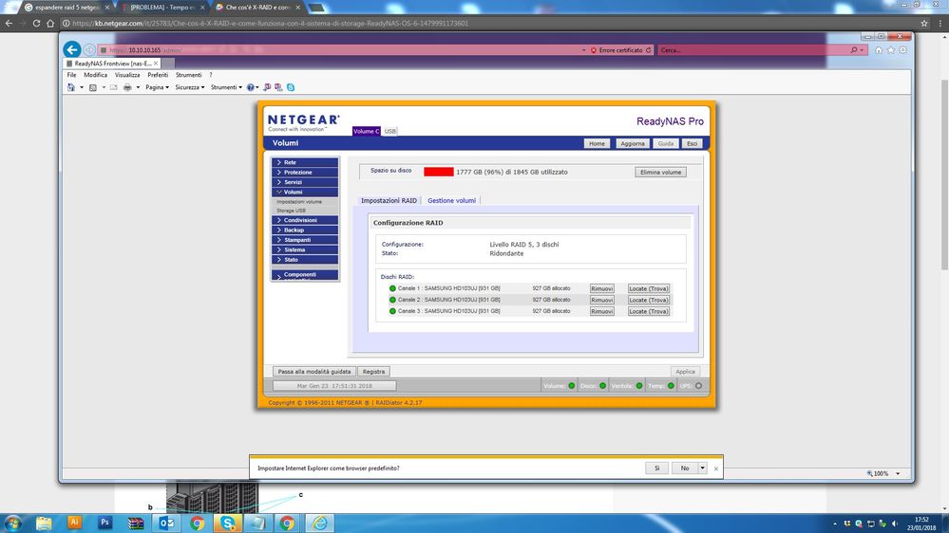Image resolution: width=949 pixels, height=533 pixels.
Task: Click Locate (Trova) for Canale 2
Action: [x=648, y=300]
